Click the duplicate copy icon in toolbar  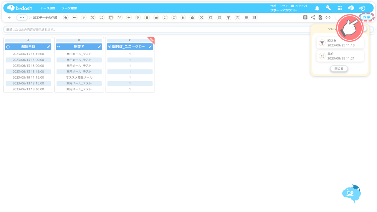138,18
